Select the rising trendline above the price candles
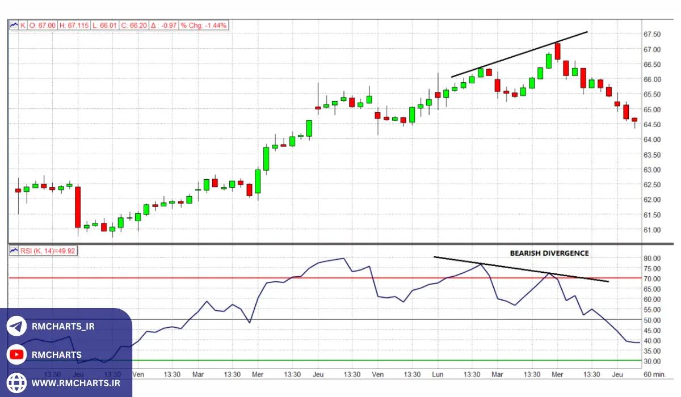The height and width of the screenshot is (397, 681). click(x=519, y=54)
